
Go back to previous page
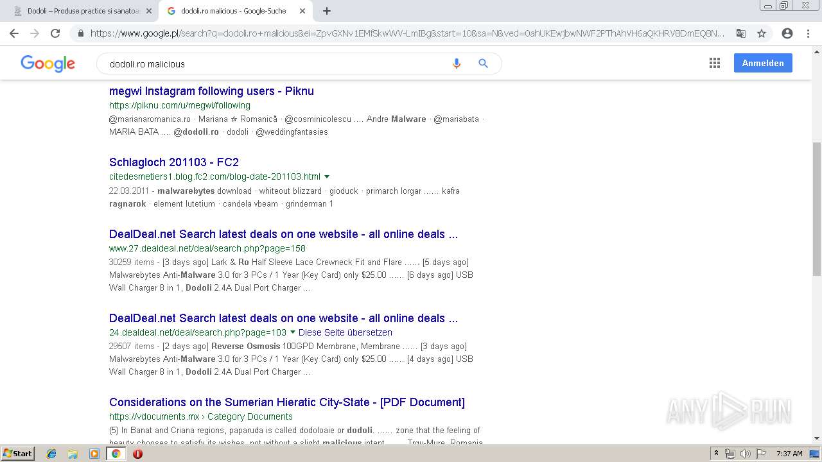click(14, 33)
